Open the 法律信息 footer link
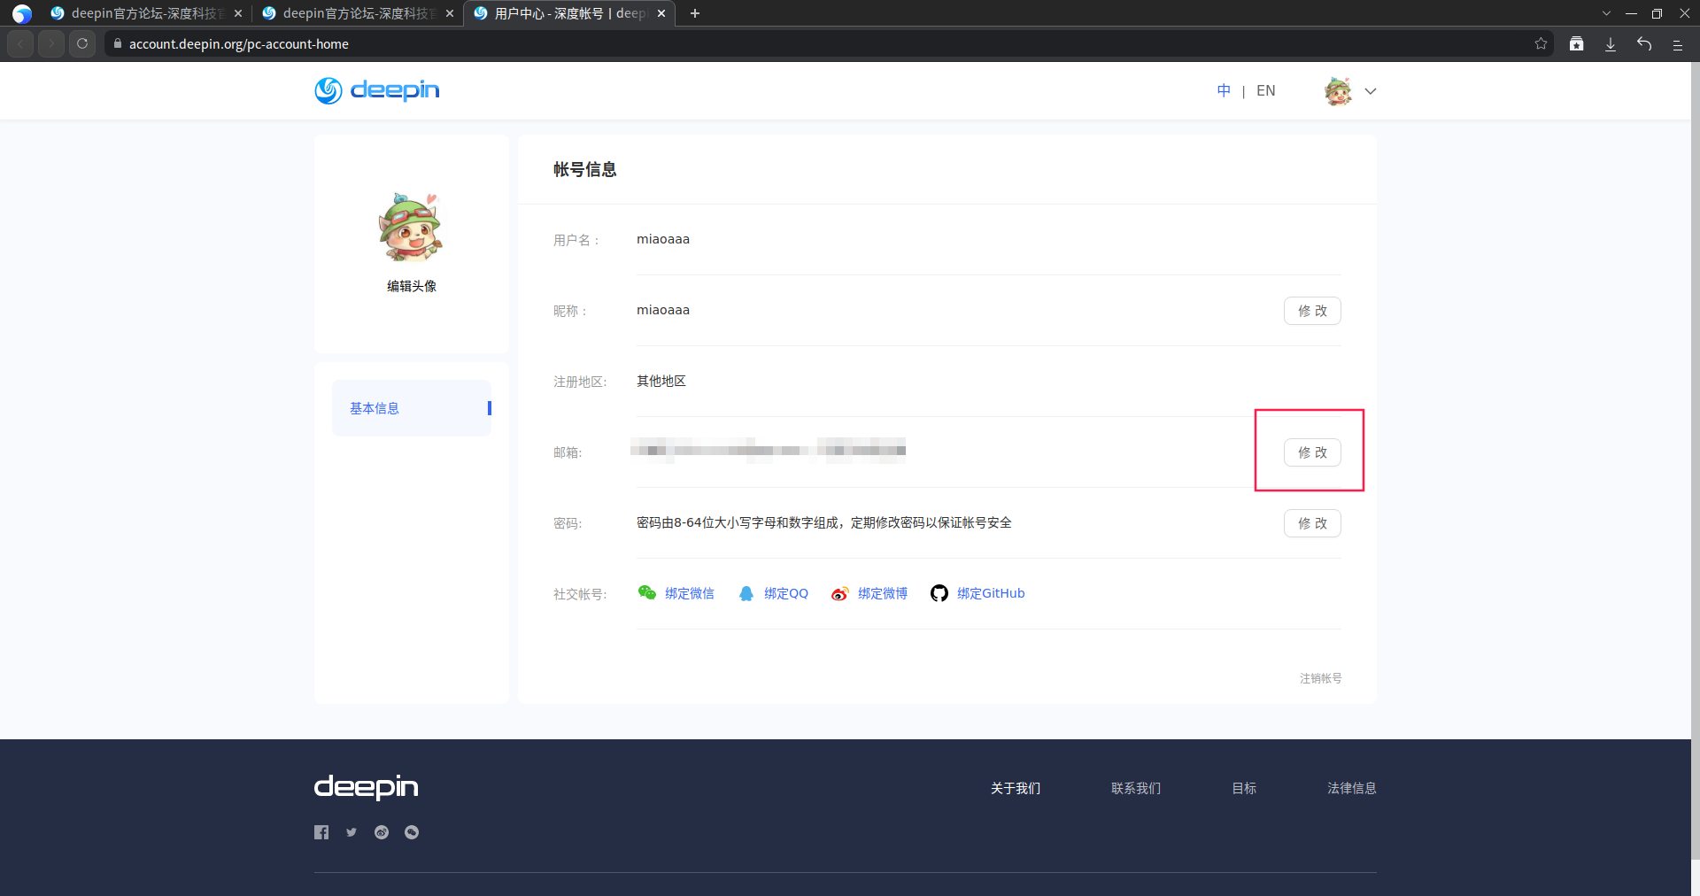This screenshot has width=1700, height=896. pos(1352,788)
